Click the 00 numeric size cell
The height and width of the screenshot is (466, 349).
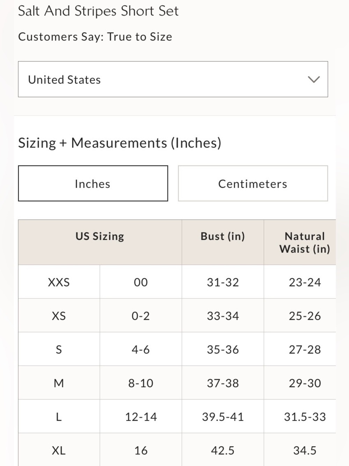(x=141, y=282)
